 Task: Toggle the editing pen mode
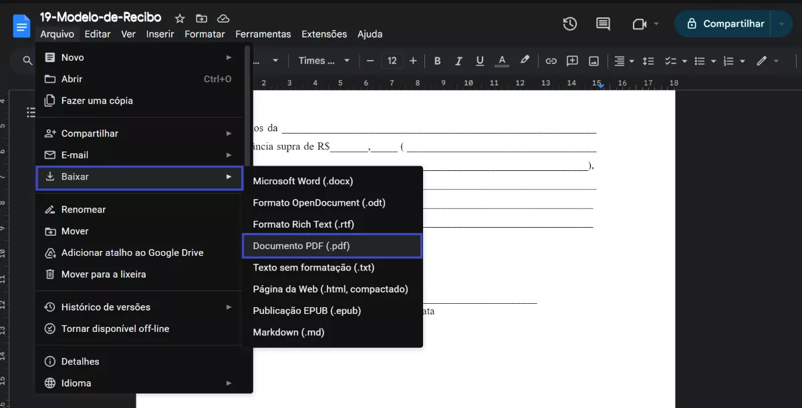click(762, 61)
